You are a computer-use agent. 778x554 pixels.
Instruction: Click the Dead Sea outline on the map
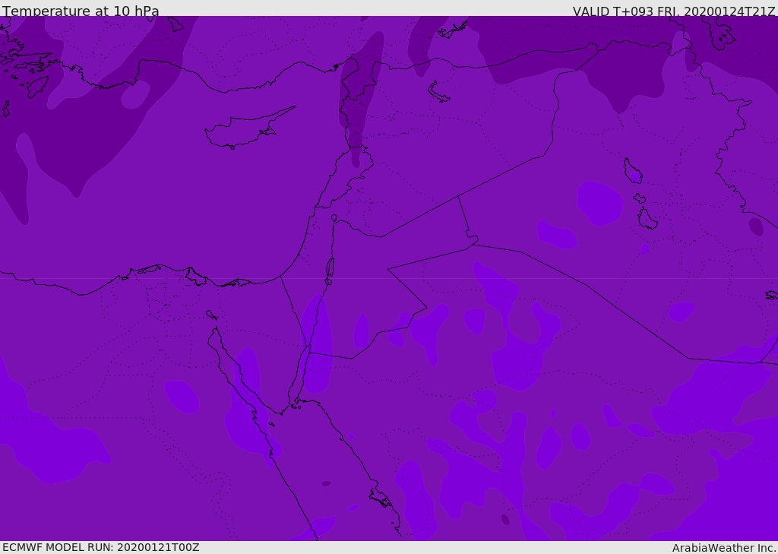[330, 268]
